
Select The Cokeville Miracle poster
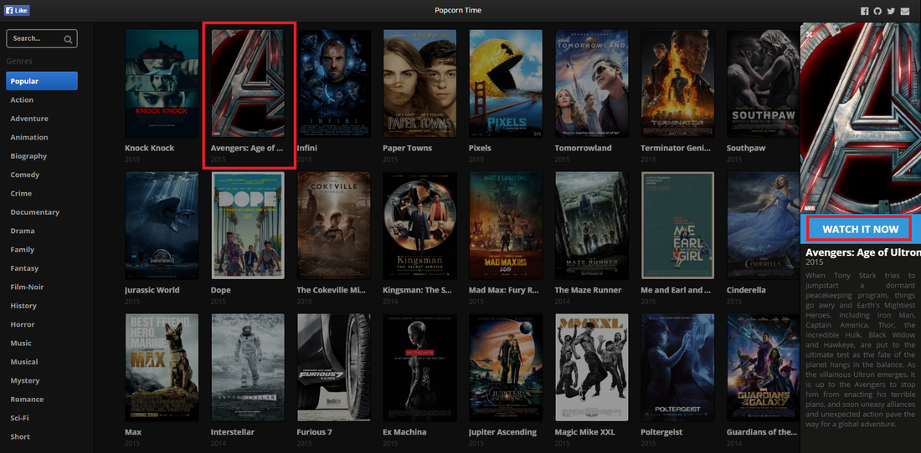[x=333, y=226]
